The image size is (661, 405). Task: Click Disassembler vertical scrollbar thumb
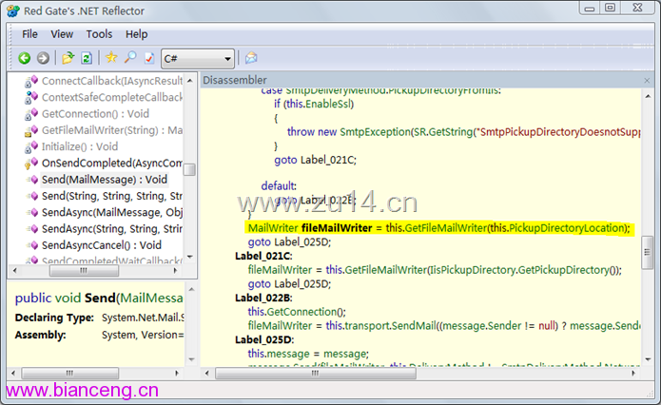click(647, 253)
